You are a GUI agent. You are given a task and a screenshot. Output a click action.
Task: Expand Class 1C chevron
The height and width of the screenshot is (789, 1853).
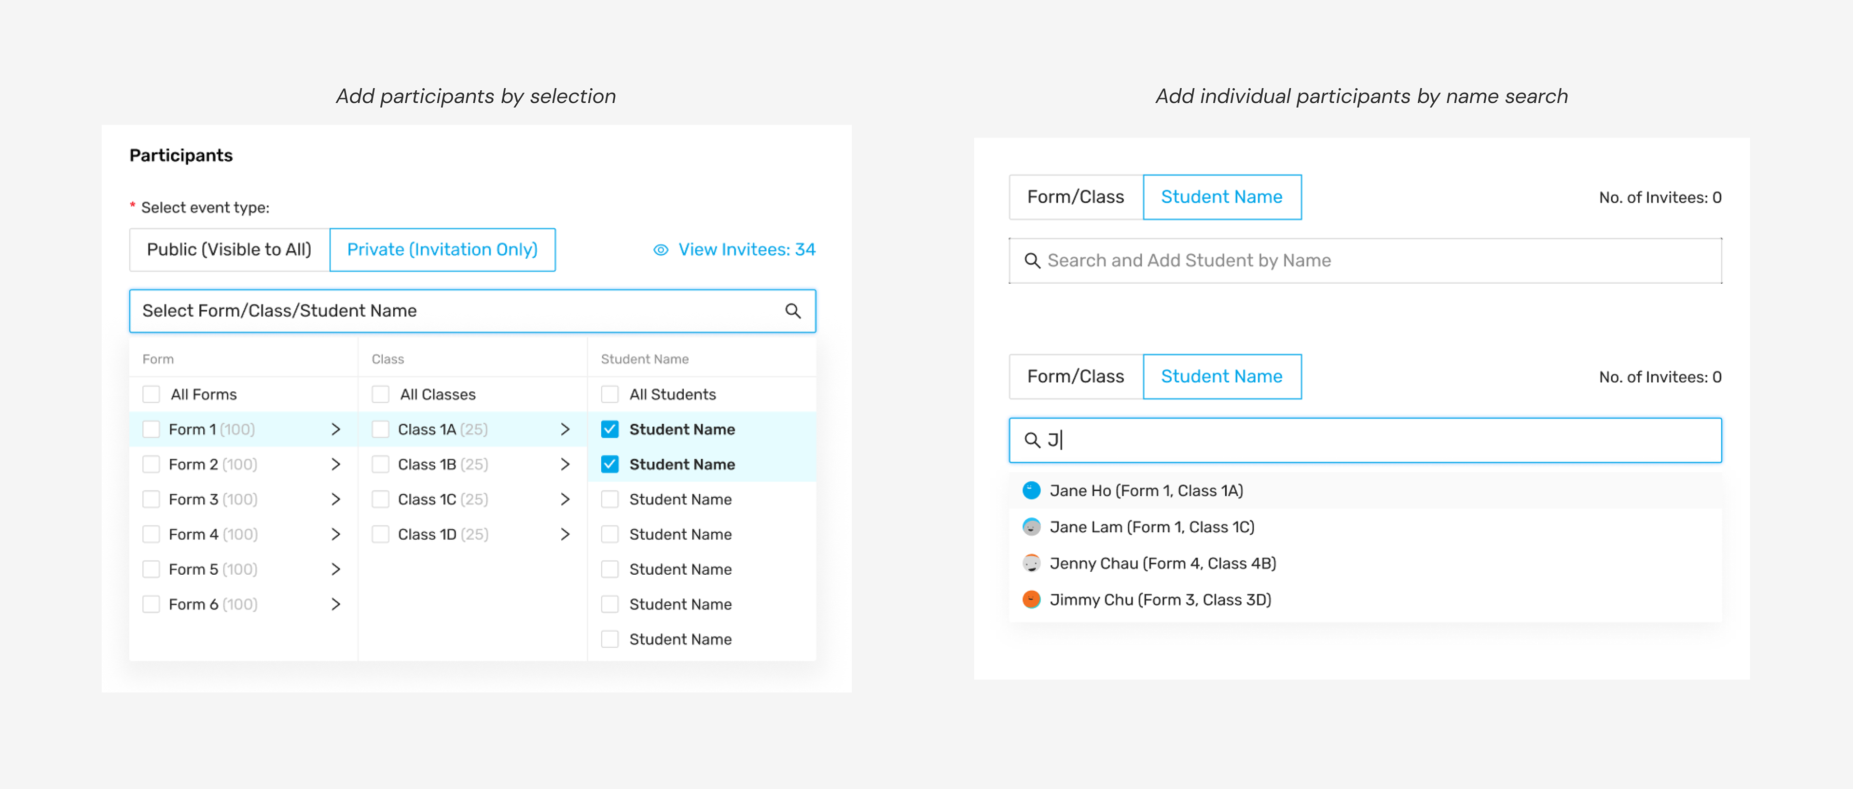[x=565, y=499]
